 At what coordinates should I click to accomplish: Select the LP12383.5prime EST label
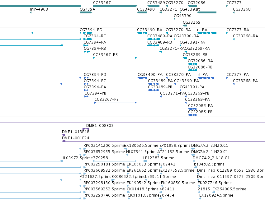point(159,158)
